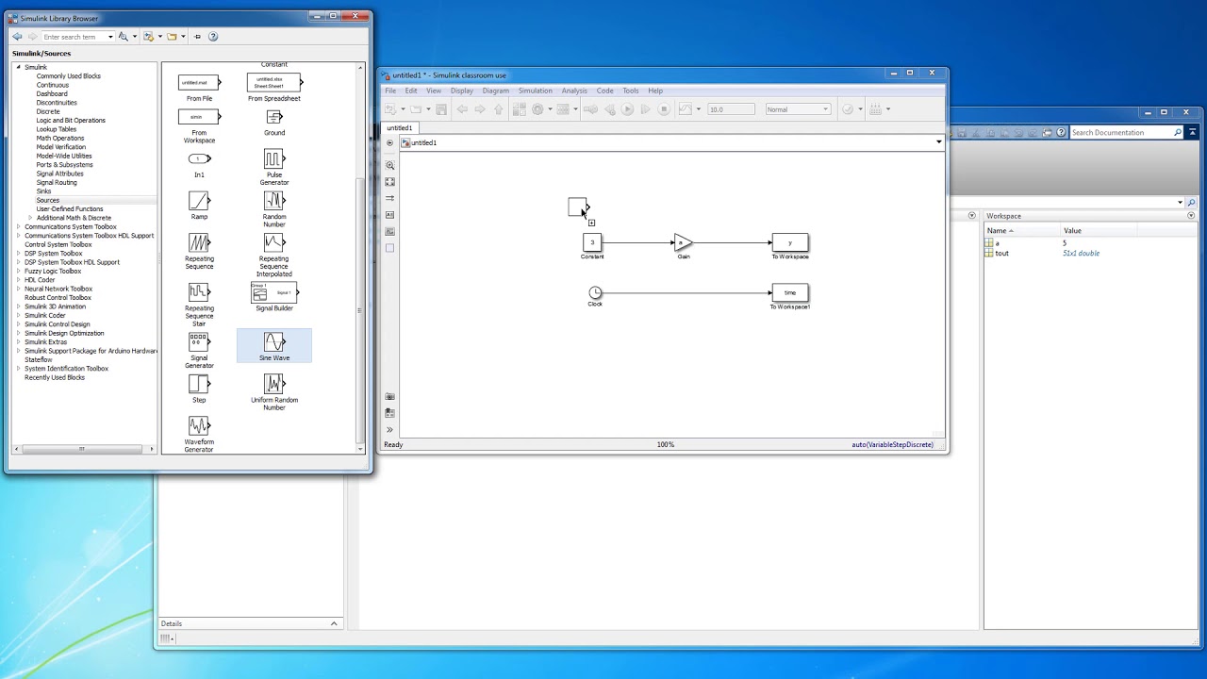The width and height of the screenshot is (1207, 679).
Task: Click the Model Explorer icon
Action: coord(563,109)
